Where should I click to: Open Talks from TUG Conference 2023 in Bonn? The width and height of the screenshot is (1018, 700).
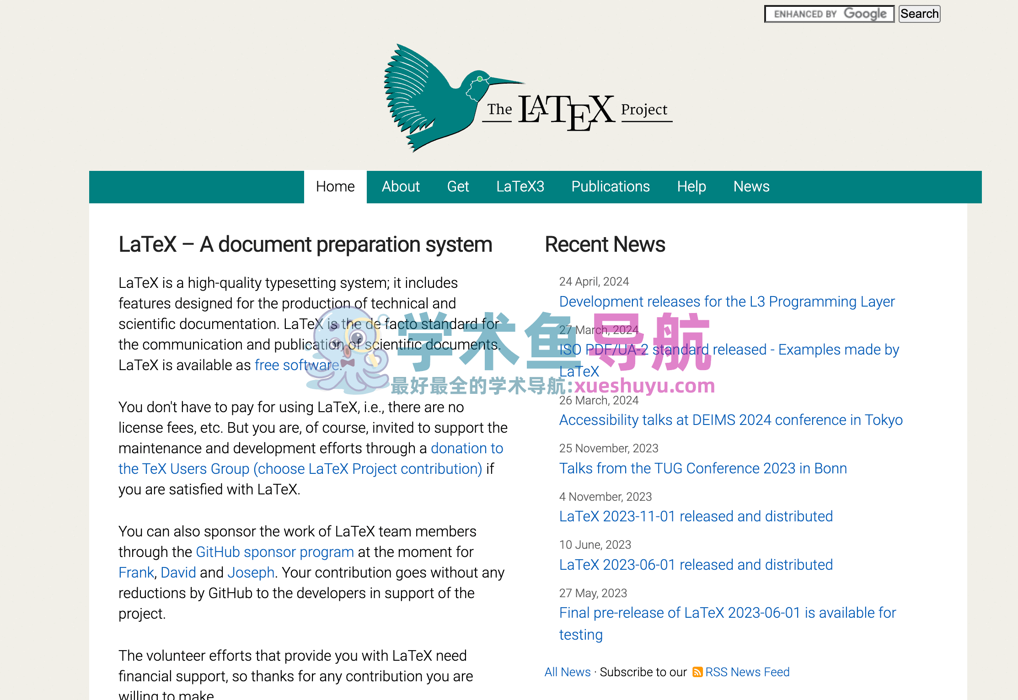pos(702,468)
